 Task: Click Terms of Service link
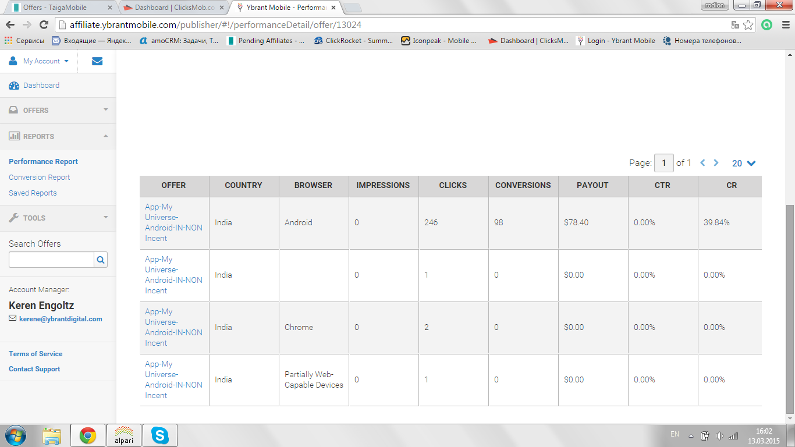[36, 354]
